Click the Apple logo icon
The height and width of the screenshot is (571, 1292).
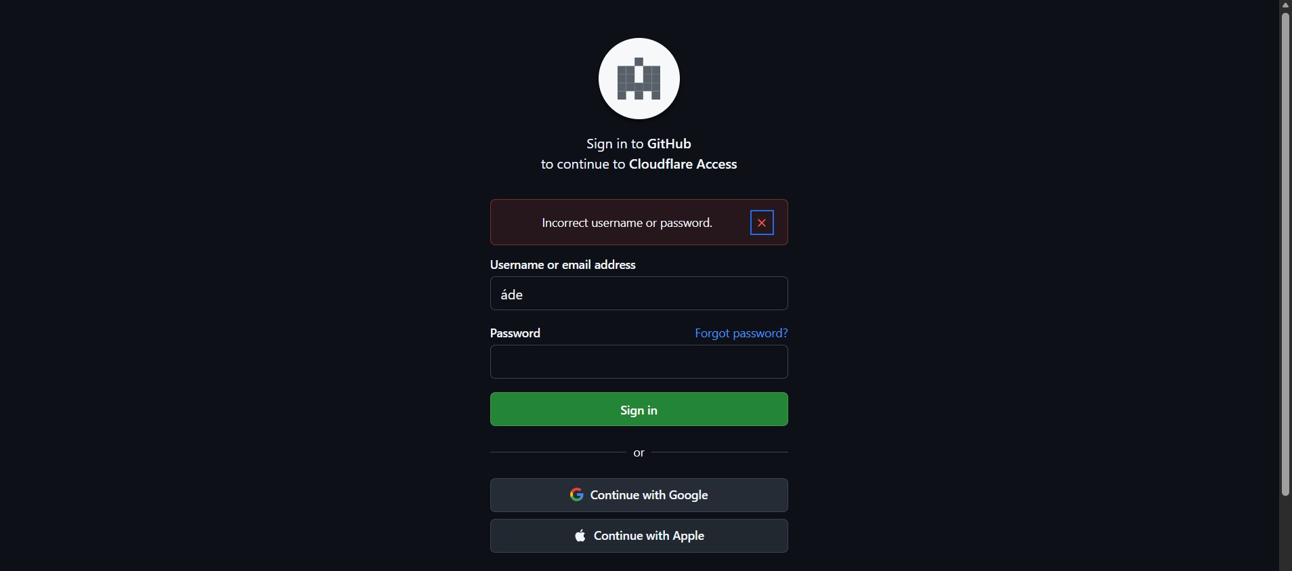[580, 536]
